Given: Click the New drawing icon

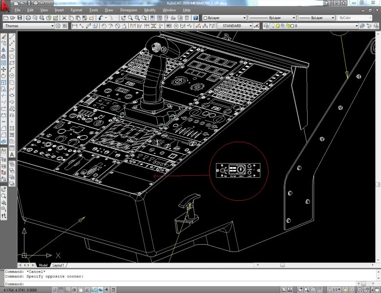Looking at the screenshot, I should click(6, 18).
